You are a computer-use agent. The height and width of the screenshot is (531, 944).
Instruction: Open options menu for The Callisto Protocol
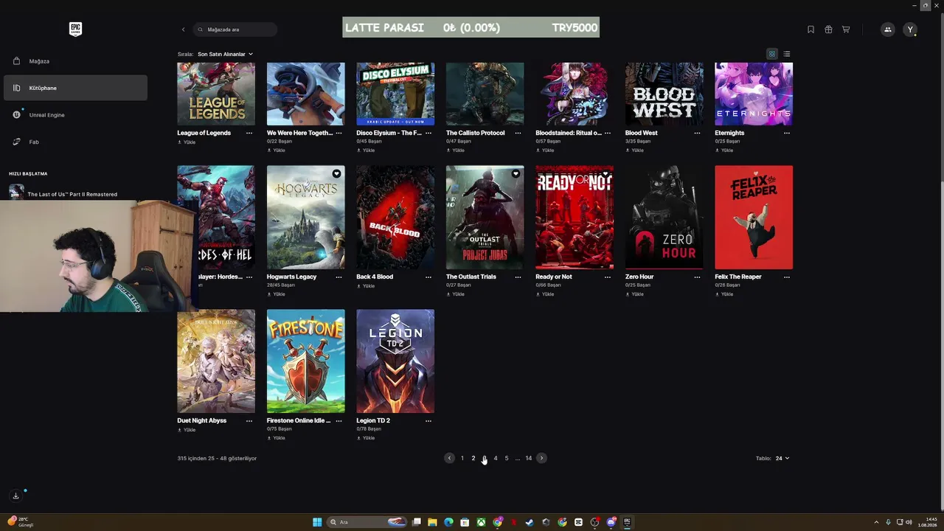518,133
